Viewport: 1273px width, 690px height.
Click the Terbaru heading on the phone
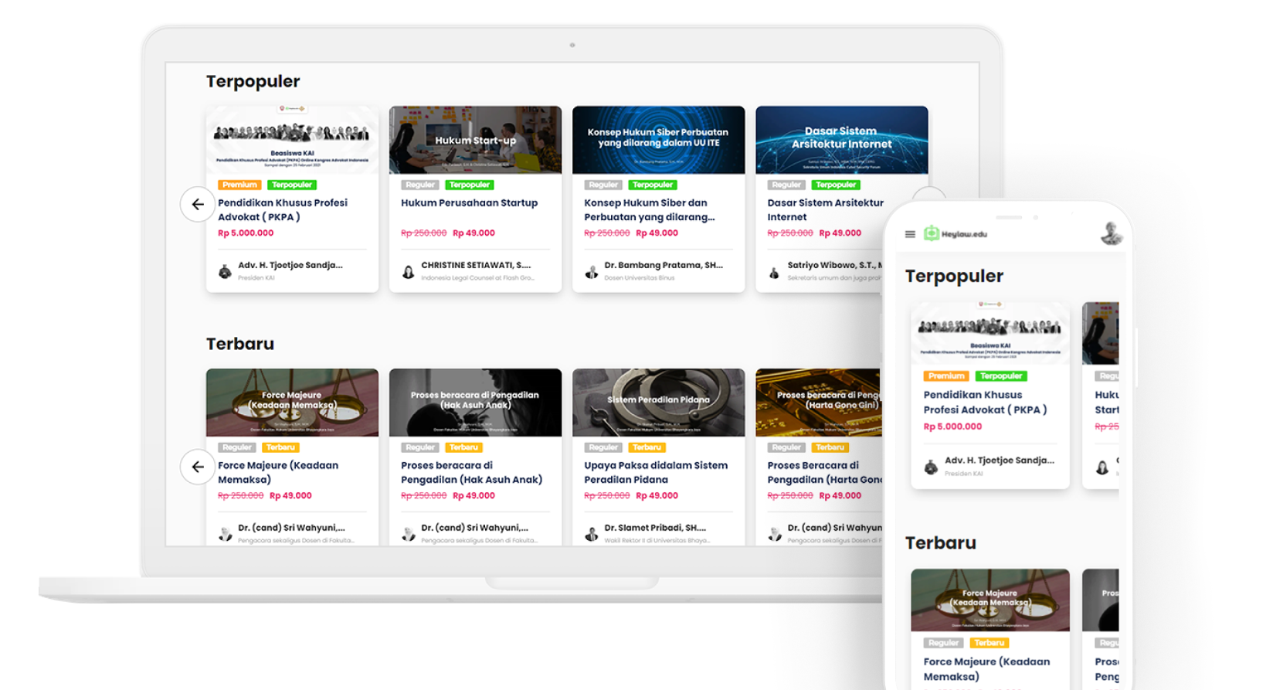click(x=941, y=543)
